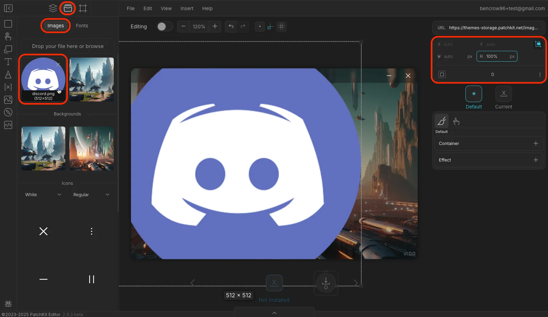This screenshot has width=548, height=317.
Task: Select the Default brush style tab
Action: pos(442,121)
